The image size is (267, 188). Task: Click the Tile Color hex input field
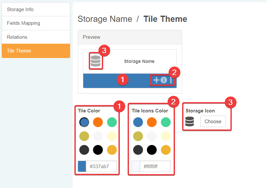click(x=101, y=166)
